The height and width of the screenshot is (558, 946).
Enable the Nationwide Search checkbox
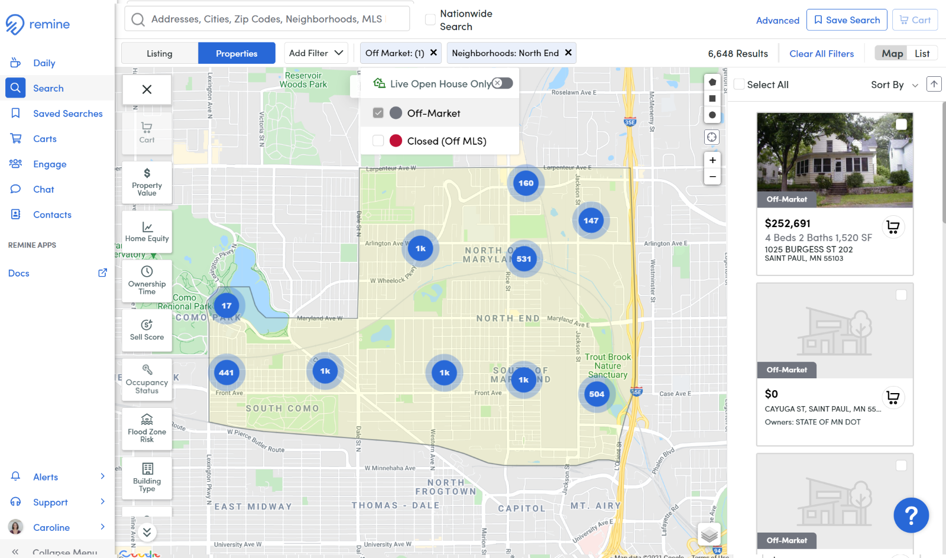[x=430, y=20]
